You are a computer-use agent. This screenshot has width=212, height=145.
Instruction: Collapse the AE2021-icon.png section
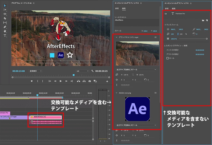click(116, 93)
